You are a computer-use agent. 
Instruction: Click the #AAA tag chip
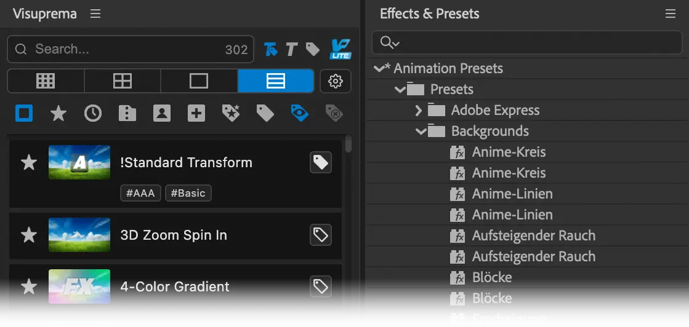pyautogui.click(x=140, y=193)
